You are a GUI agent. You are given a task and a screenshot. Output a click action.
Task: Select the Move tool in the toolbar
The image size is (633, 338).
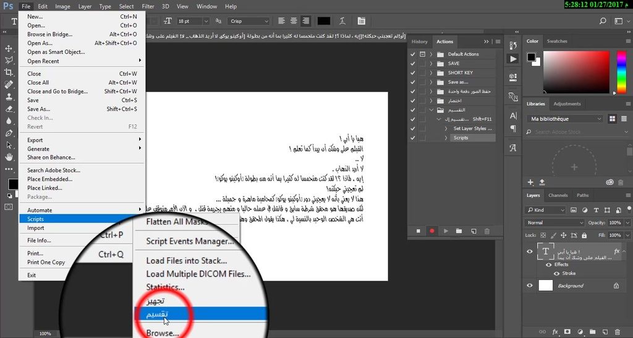9,48
